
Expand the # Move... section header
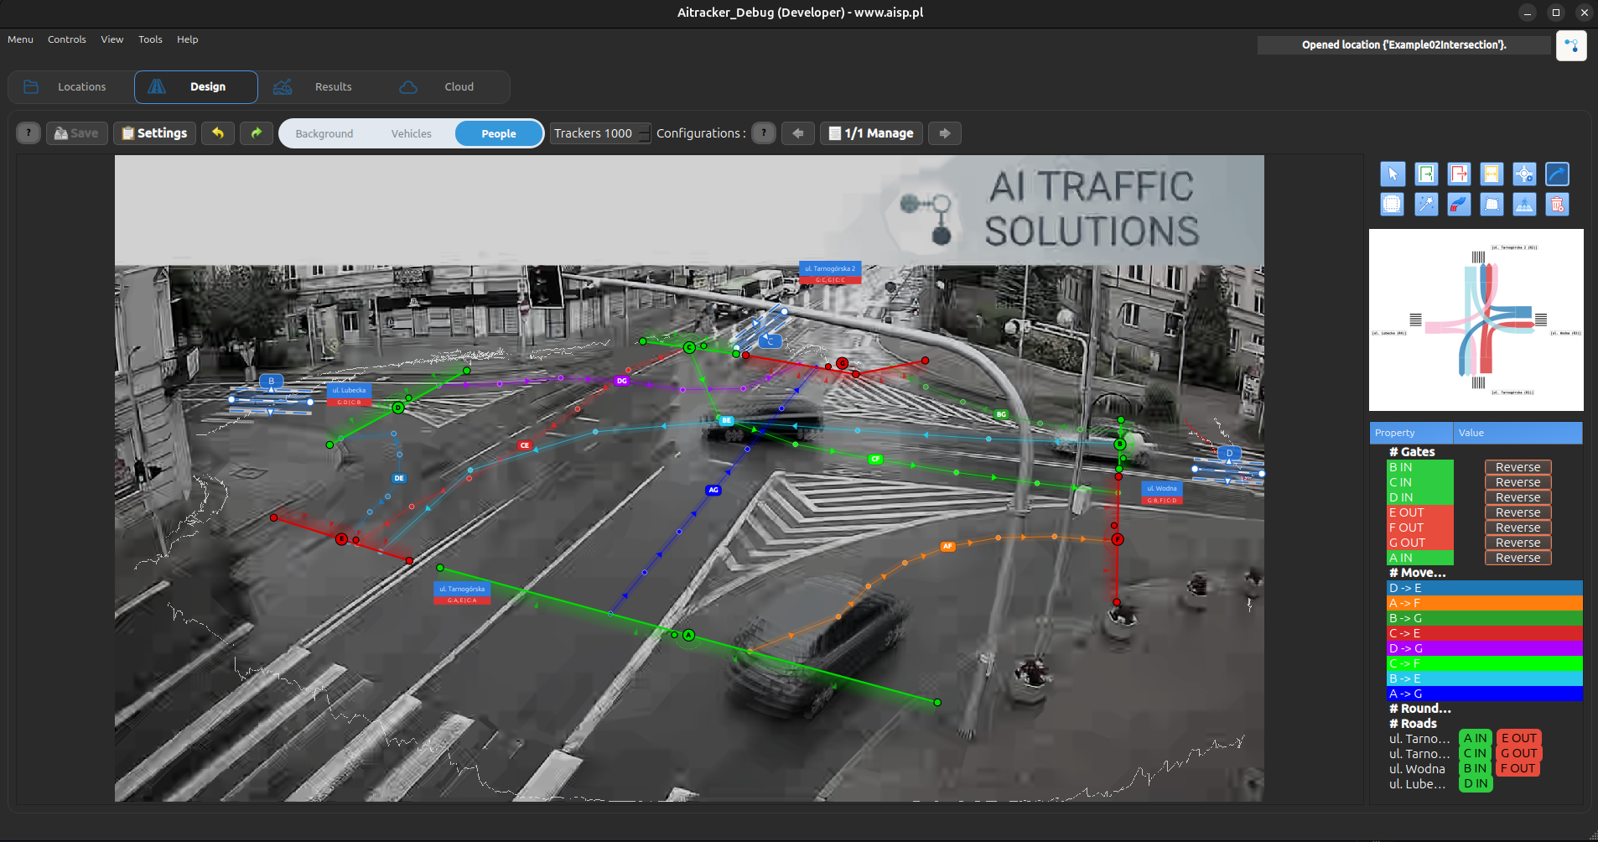1417,573
